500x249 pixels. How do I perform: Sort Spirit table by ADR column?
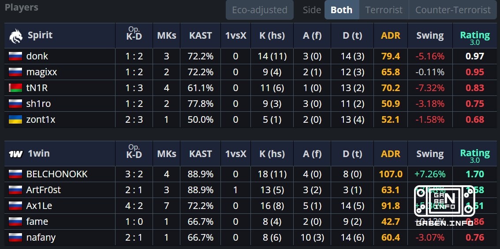point(391,36)
